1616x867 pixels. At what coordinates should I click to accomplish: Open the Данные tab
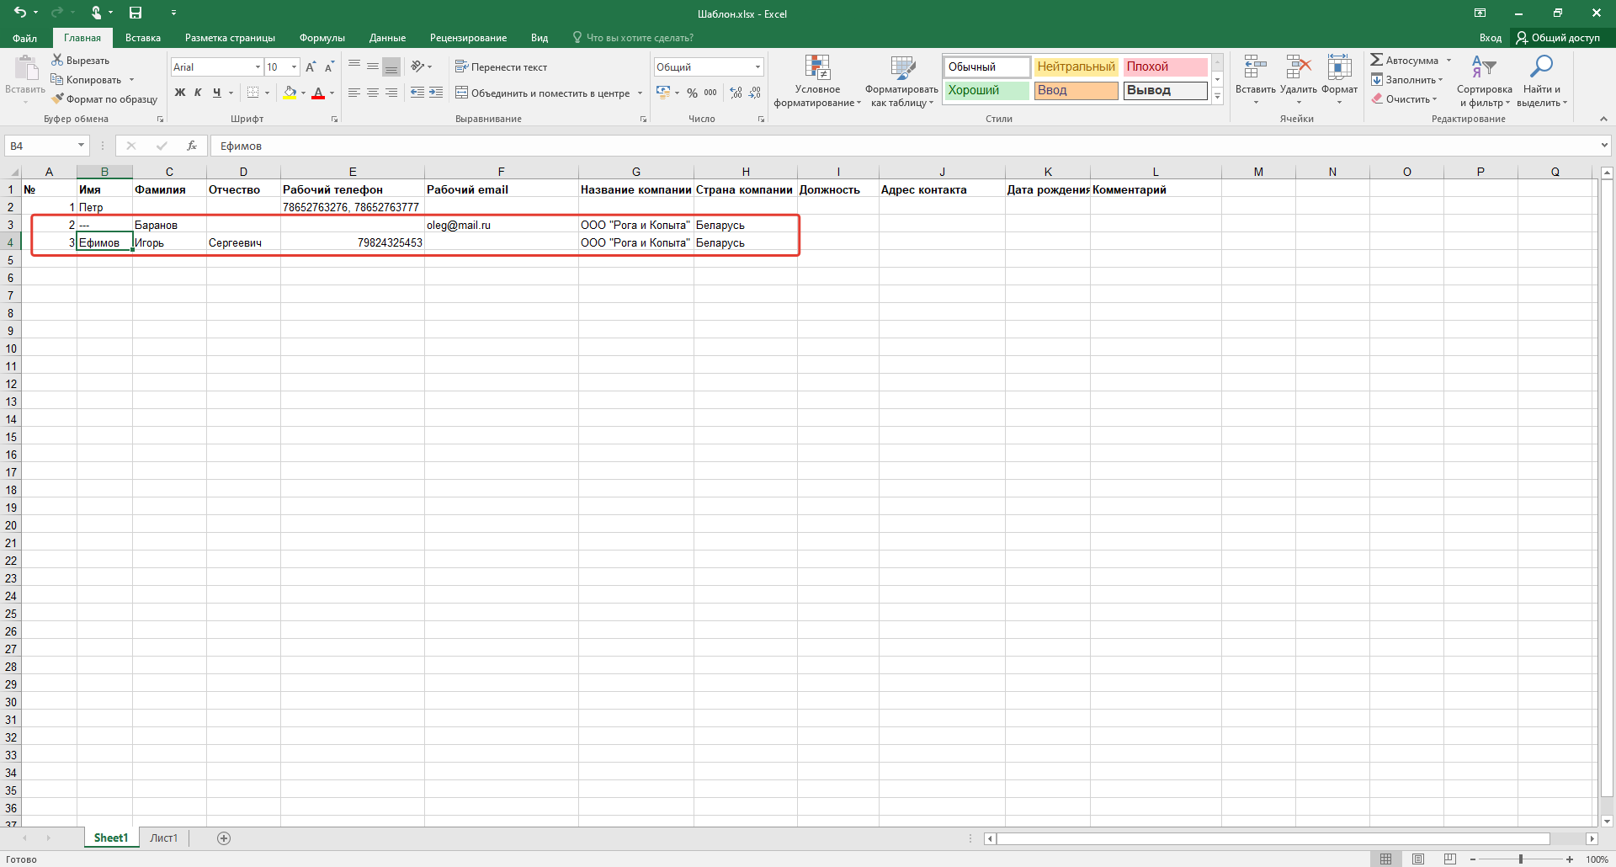tap(387, 38)
